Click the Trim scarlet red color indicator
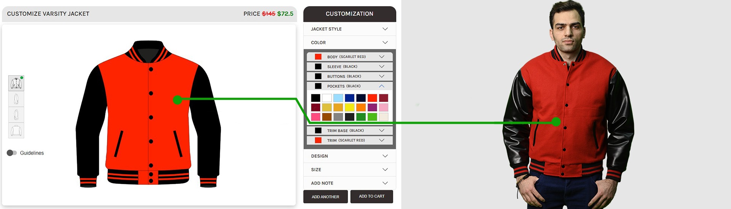Screen dimensions: 731x209 [x=318, y=140]
